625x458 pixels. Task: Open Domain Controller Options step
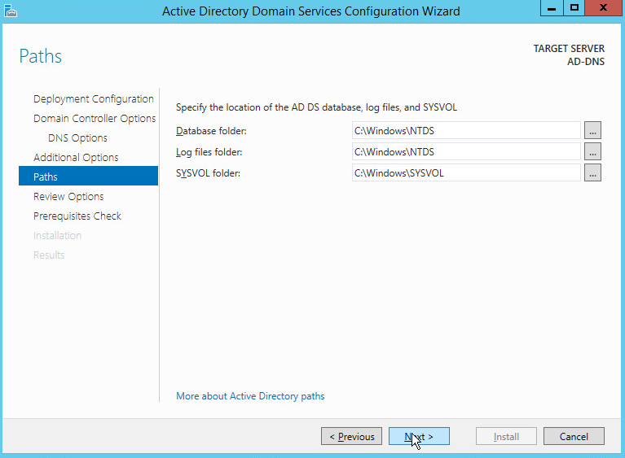pyautogui.click(x=95, y=119)
